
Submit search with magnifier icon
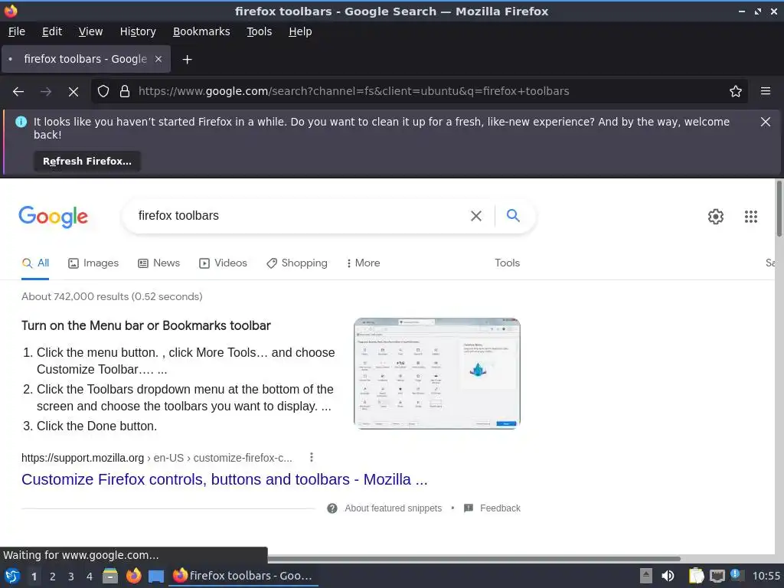pyautogui.click(x=513, y=215)
